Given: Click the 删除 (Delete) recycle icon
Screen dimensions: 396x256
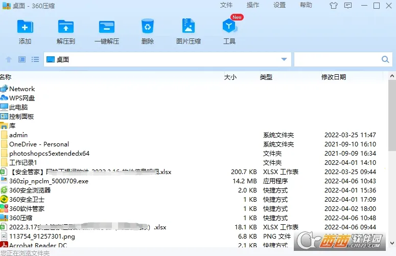Looking at the screenshot, I should click(x=148, y=27).
